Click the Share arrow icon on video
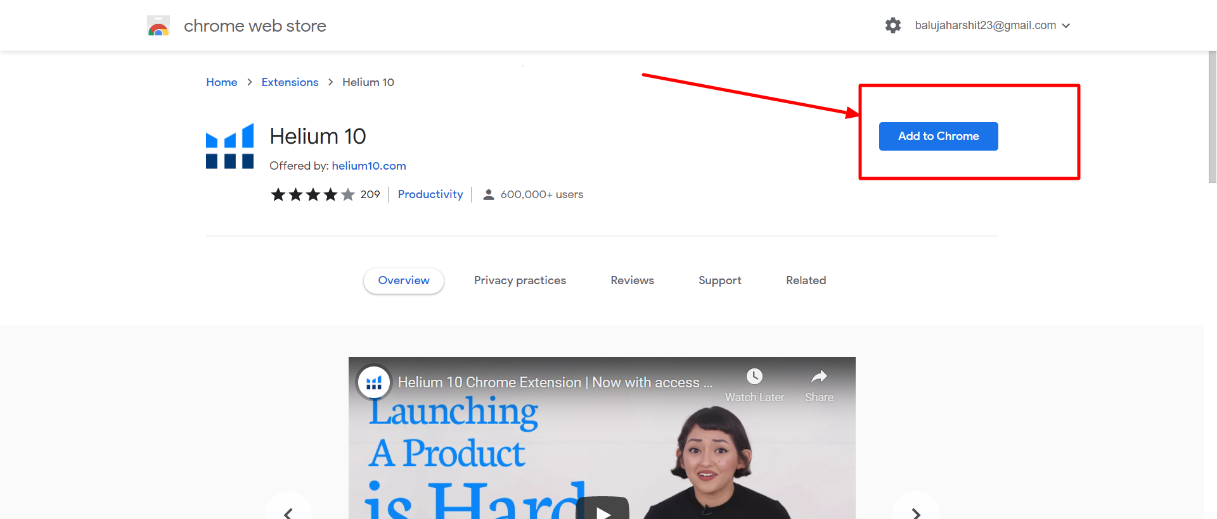Viewport: 1217px width, 519px height. (x=819, y=377)
